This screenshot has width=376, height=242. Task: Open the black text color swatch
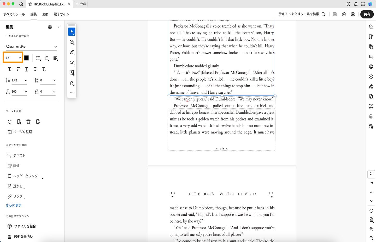(26, 58)
